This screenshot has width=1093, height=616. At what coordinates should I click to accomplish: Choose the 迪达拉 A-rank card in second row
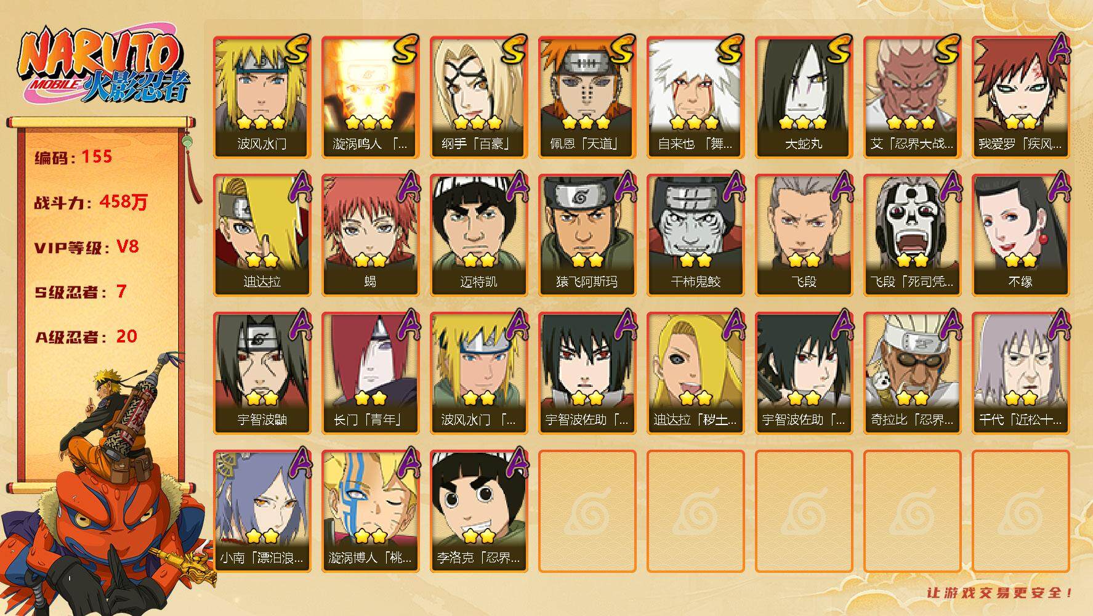262,235
